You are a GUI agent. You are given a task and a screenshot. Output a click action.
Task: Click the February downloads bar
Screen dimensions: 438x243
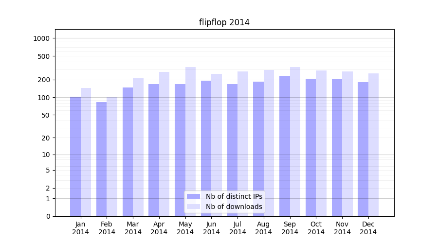pyautogui.click(x=112, y=156)
